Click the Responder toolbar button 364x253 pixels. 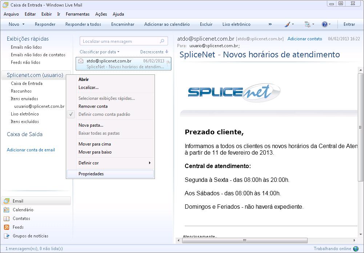point(45,24)
